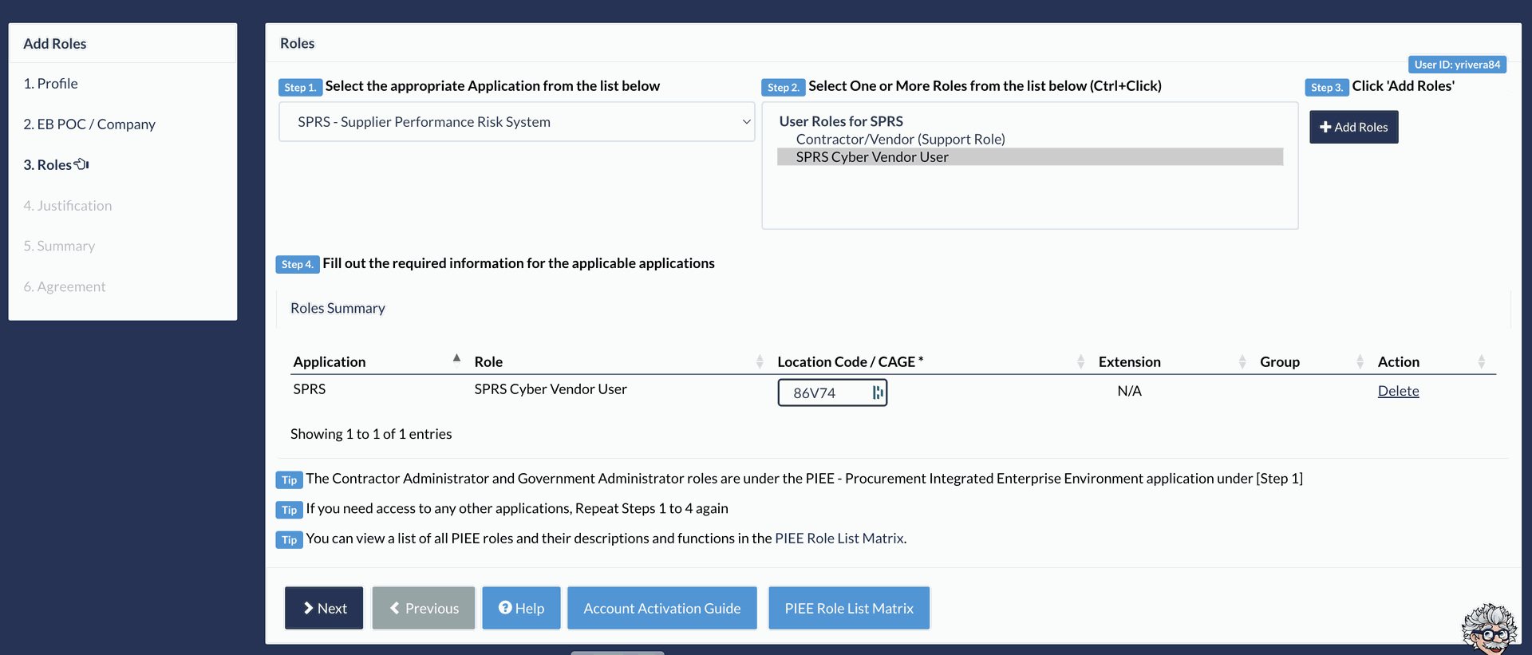Go back using Previous button
1532x655 pixels.
(x=424, y=608)
